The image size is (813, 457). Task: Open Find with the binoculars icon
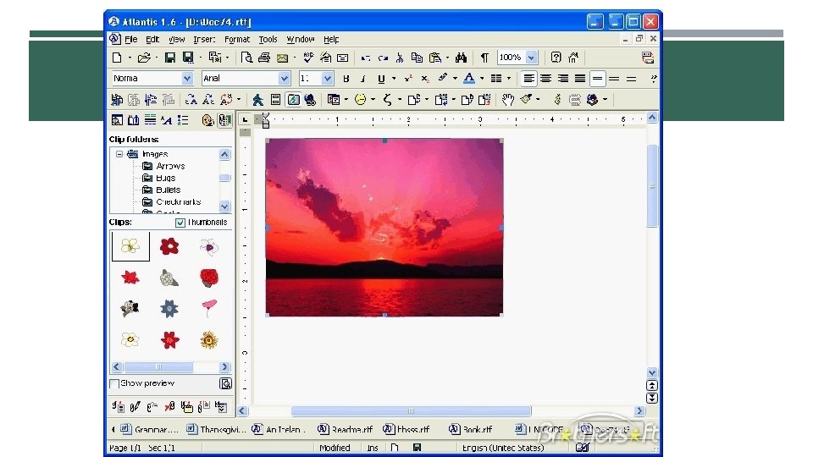(461, 58)
